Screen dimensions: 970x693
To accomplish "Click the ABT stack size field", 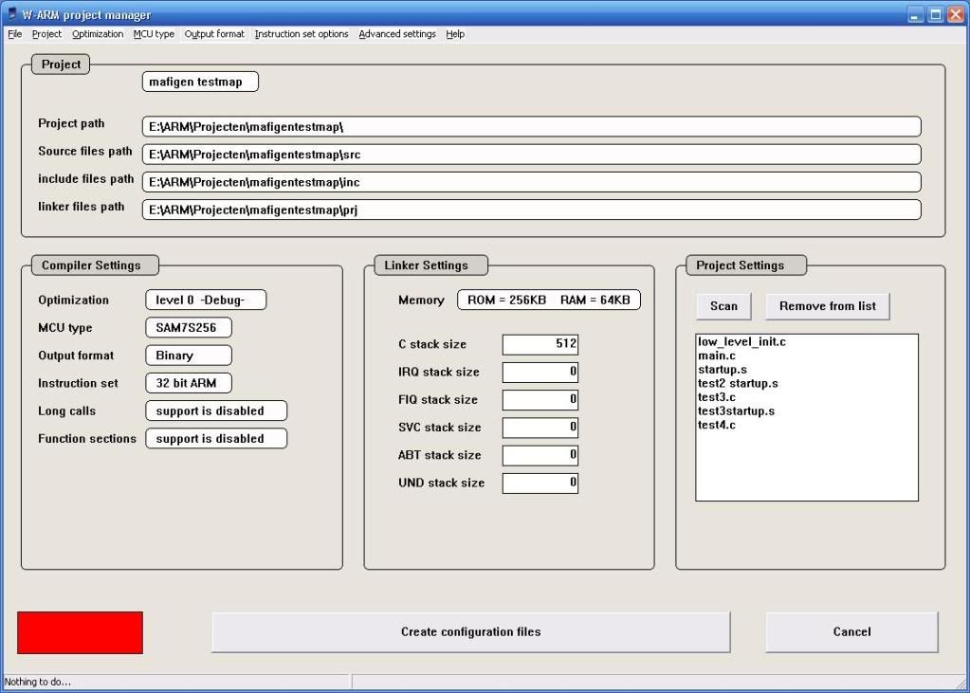I will coord(540,455).
